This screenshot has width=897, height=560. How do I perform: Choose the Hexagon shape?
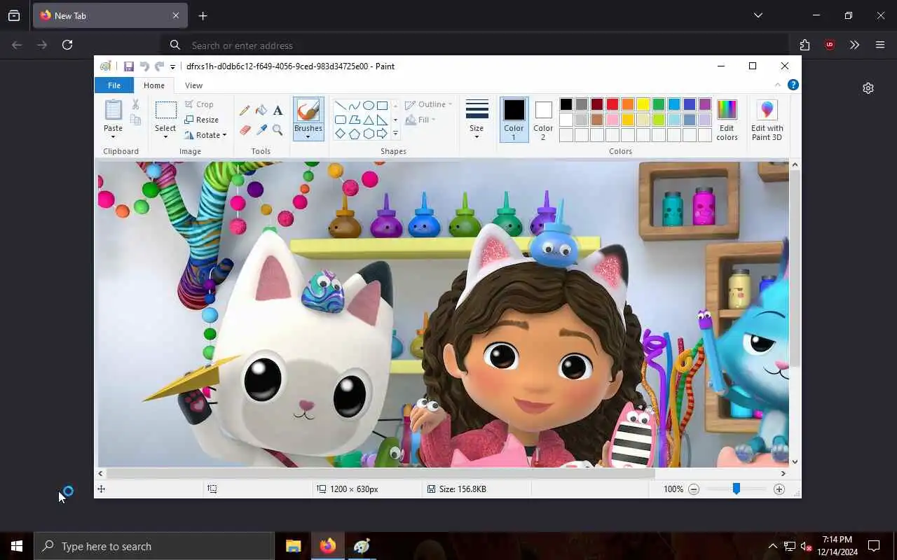(x=368, y=134)
